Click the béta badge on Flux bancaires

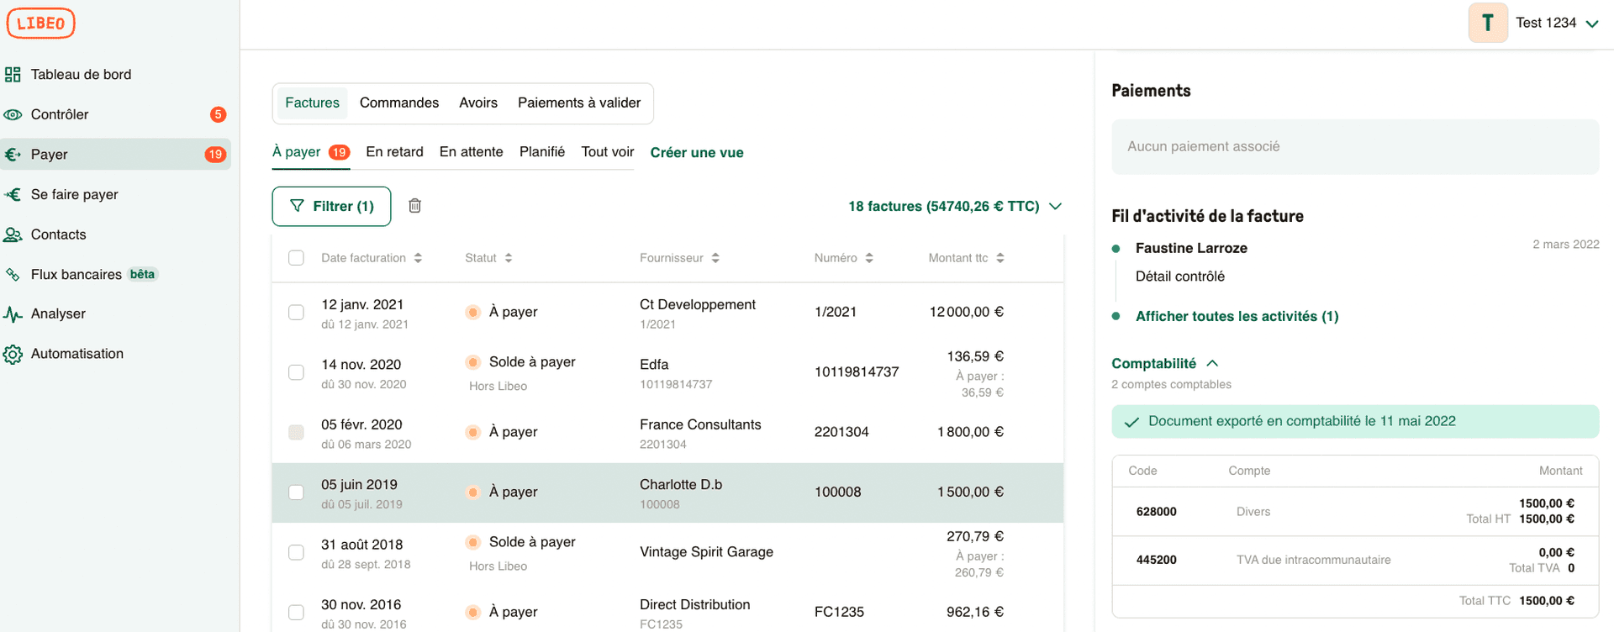coord(142,274)
